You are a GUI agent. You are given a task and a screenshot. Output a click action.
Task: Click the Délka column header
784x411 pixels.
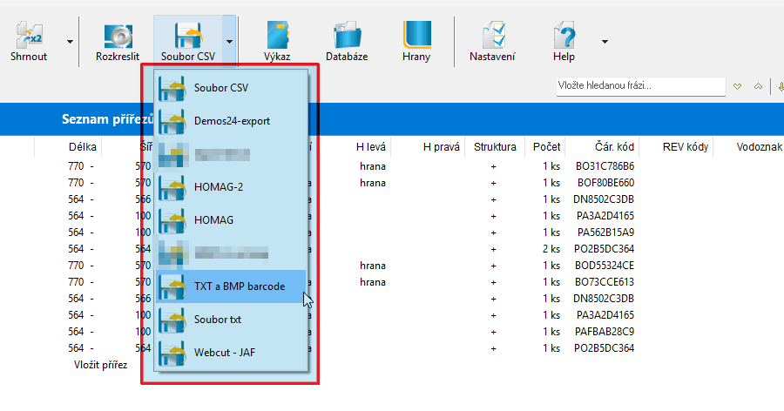click(83, 147)
